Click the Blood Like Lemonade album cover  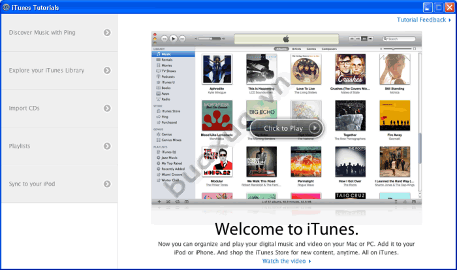[x=217, y=116]
